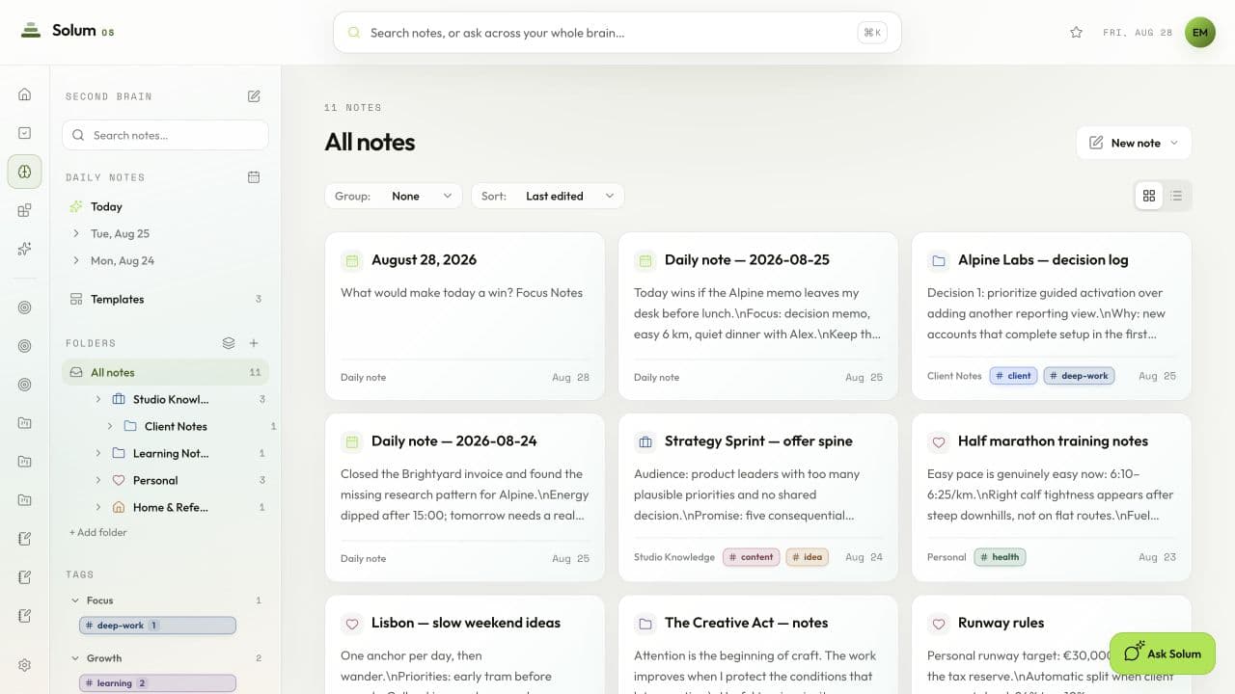Click the layers icon in Folders header
Screen dimensions: 1235x694
point(229,343)
